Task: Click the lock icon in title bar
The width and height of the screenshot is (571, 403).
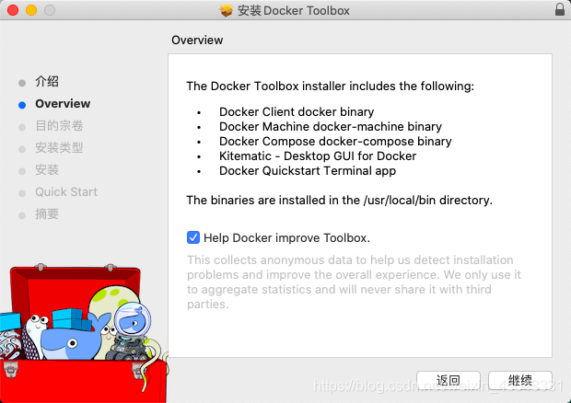Action: point(560,10)
